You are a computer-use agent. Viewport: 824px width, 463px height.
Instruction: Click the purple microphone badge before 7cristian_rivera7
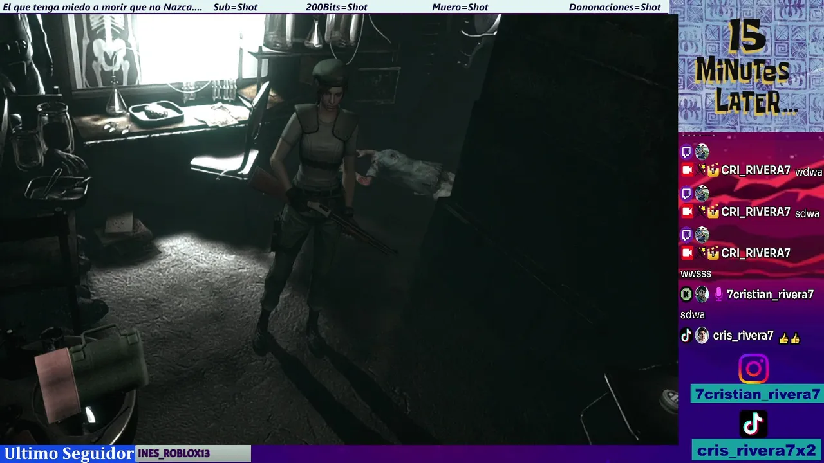point(718,295)
